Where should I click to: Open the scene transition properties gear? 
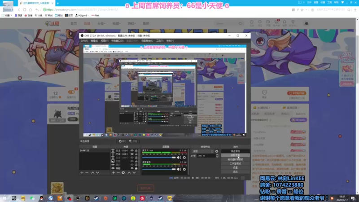coord(217,151)
